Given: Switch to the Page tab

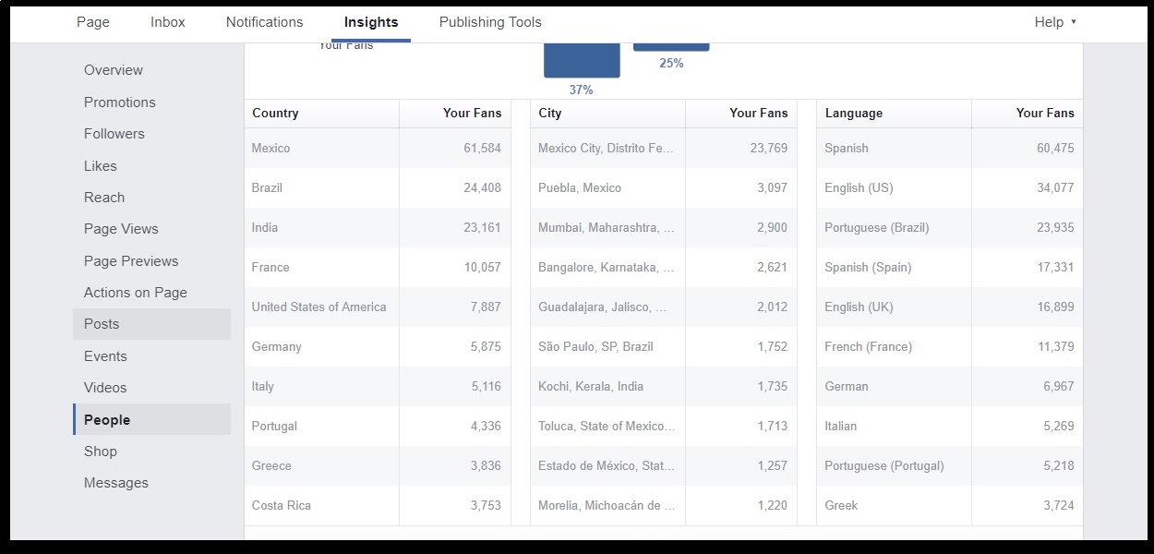Looking at the screenshot, I should (x=93, y=22).
